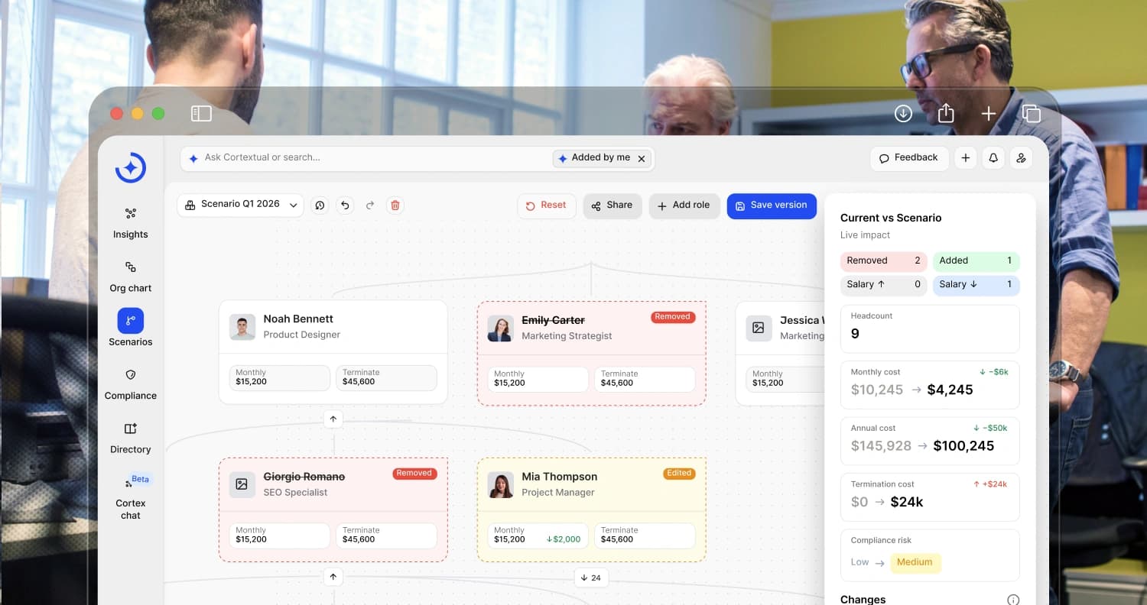Click Noah Bennett's profile photo
This screenshot has height=605, width=1147.
tap(242, 327)
